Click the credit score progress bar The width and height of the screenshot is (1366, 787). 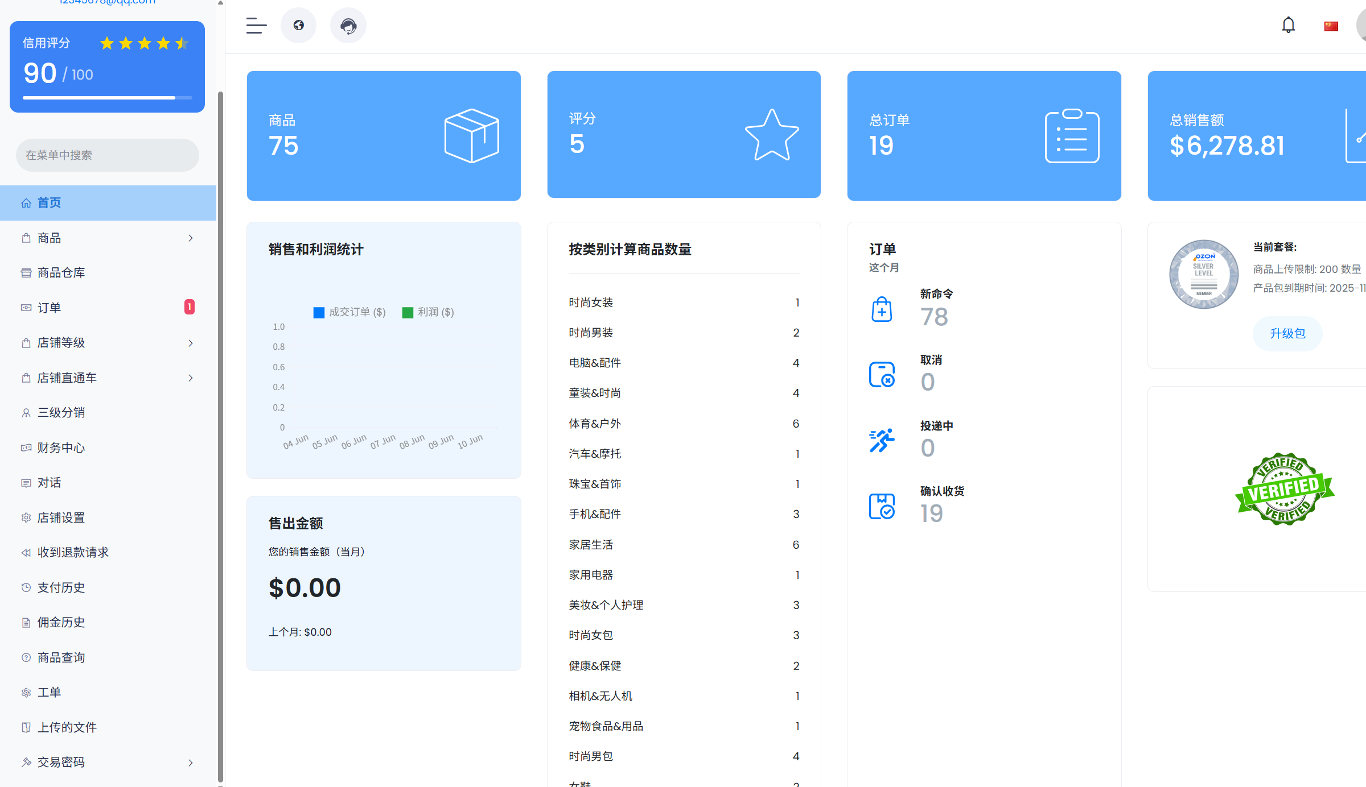pos(107,98)
